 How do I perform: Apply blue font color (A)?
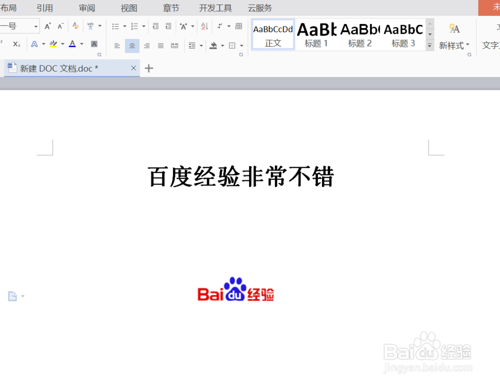point(72,44)
